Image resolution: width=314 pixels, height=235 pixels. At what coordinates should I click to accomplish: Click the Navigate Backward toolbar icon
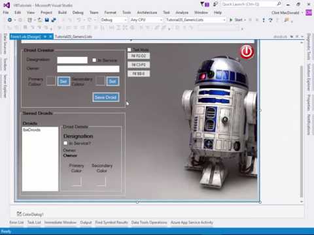point(10,20)
